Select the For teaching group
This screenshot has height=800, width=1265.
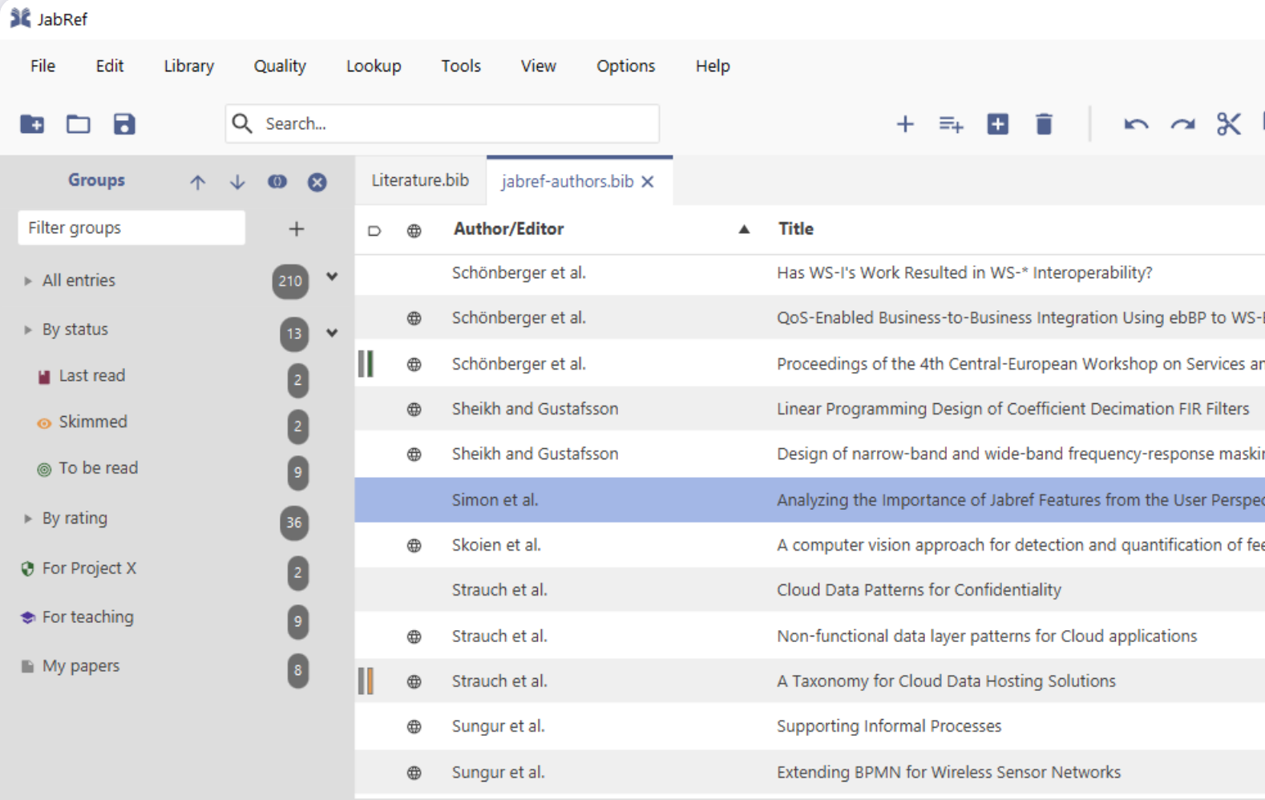88,617
